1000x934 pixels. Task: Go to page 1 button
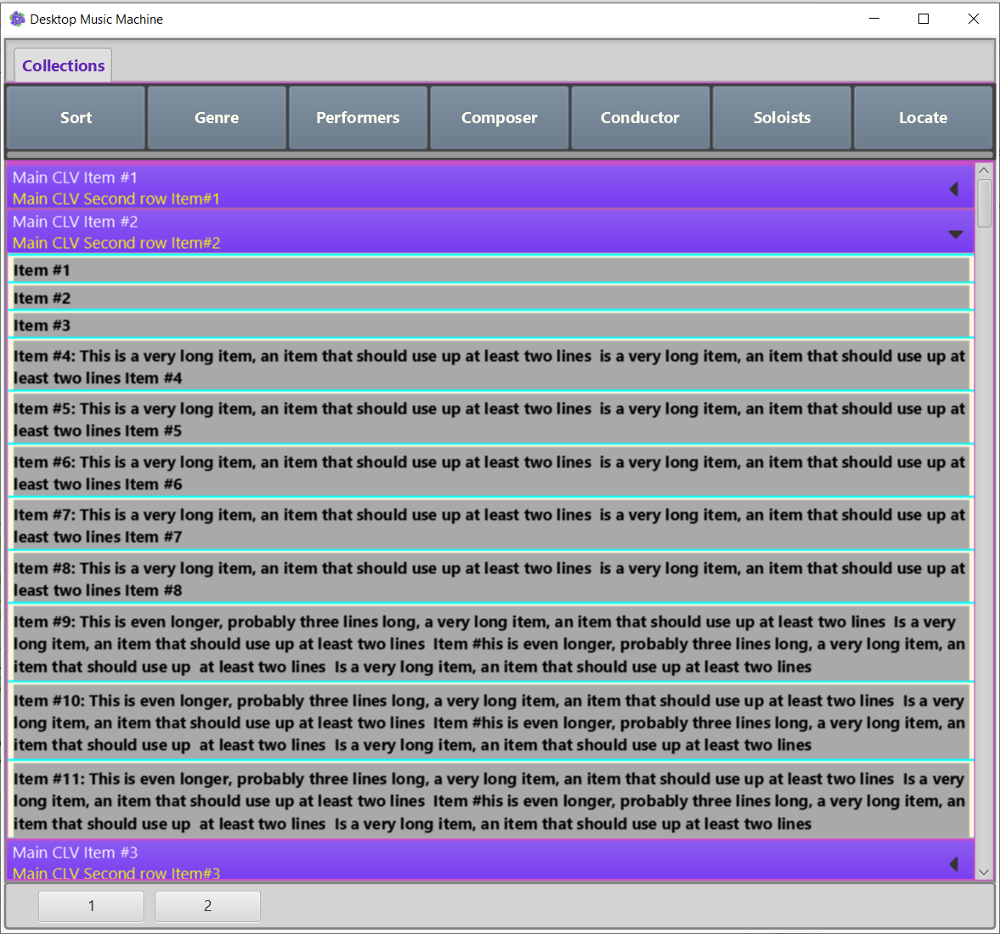91,906
